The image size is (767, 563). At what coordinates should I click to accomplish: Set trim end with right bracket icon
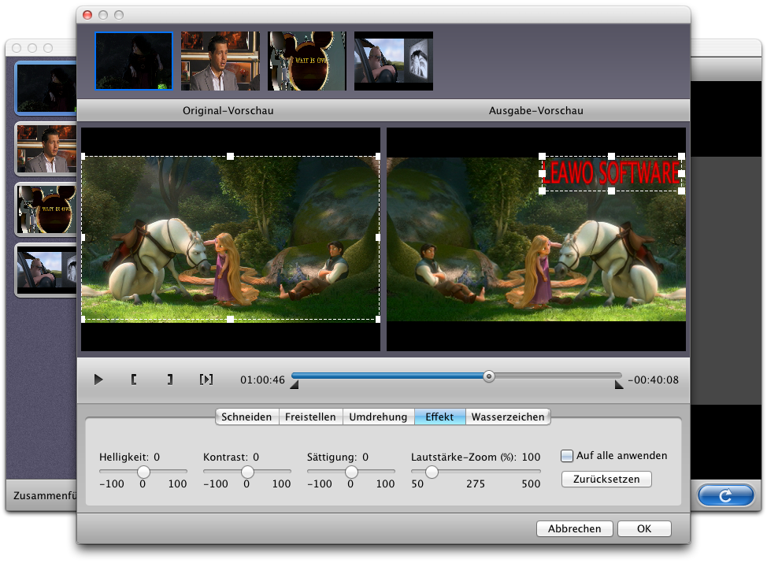pos(169,380)
